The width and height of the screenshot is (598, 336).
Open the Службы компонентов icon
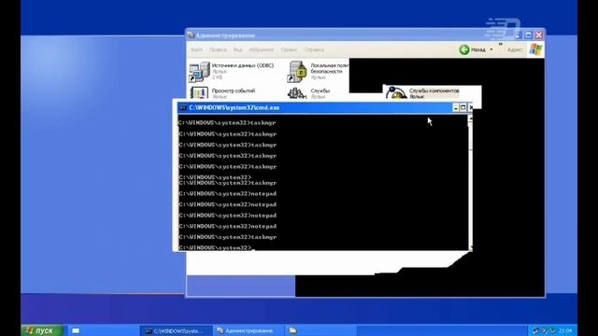396,93
